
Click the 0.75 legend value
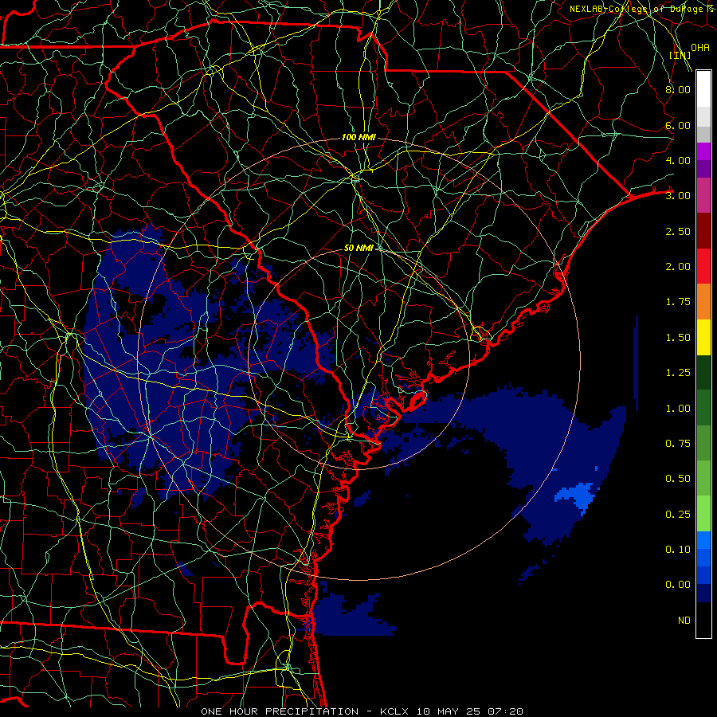point(678,444)
